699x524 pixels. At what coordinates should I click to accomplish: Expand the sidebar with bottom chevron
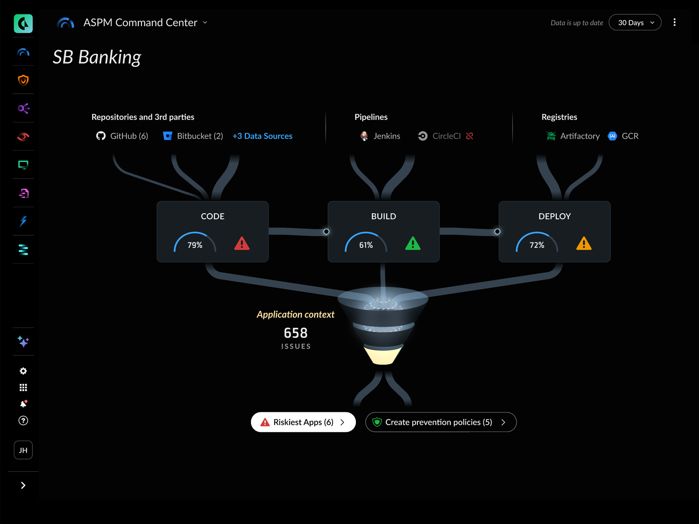(x=23, y=485)
